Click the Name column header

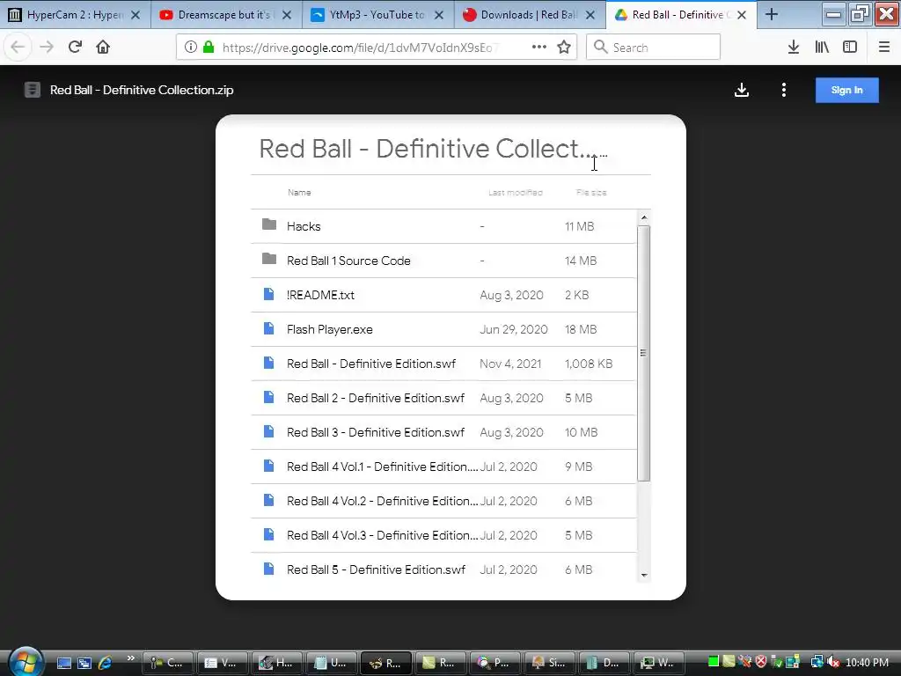299,193
